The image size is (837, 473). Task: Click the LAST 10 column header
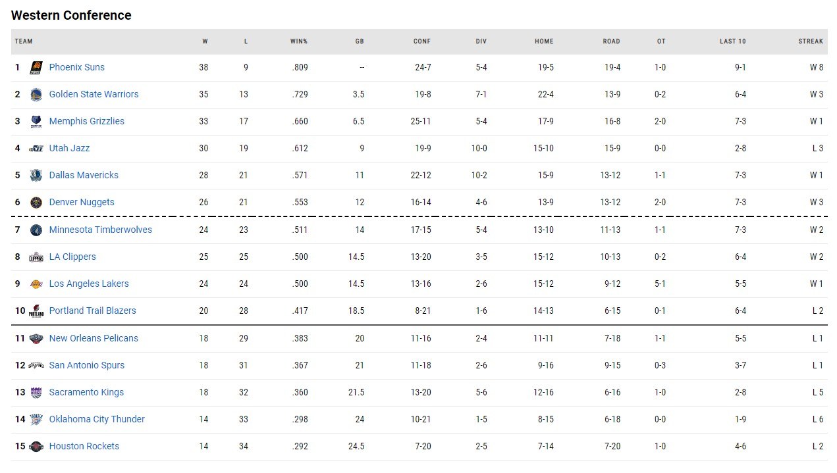pyautogui.click(x=732, y=41)
